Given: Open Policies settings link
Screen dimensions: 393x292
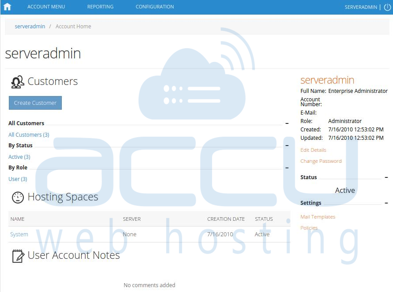Looking at the screenshot, I should [309, 228].
